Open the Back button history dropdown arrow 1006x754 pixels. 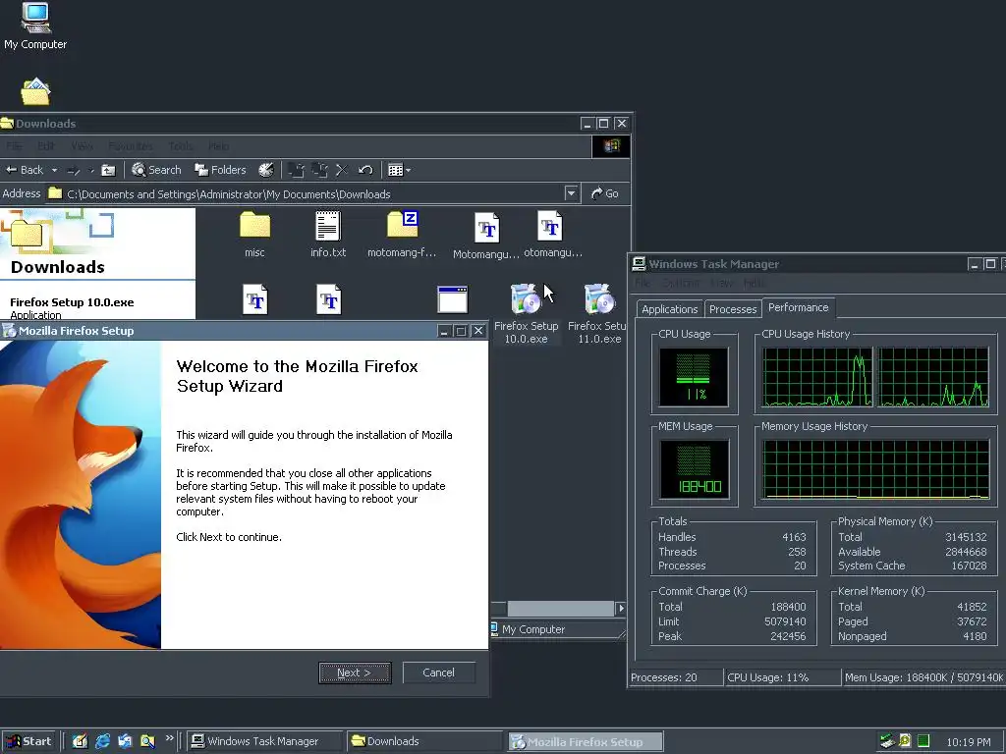(x=55, y=170)
